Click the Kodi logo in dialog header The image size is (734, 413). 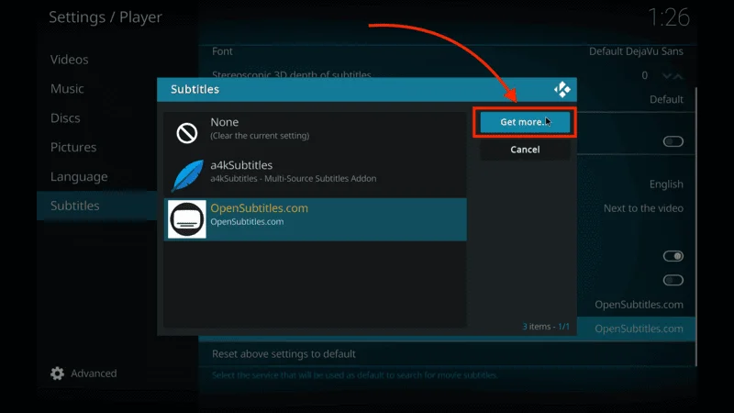point(562,89)
